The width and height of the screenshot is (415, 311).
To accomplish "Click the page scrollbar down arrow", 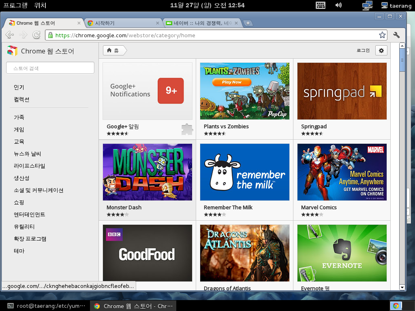I will click(x=402, y=288).
